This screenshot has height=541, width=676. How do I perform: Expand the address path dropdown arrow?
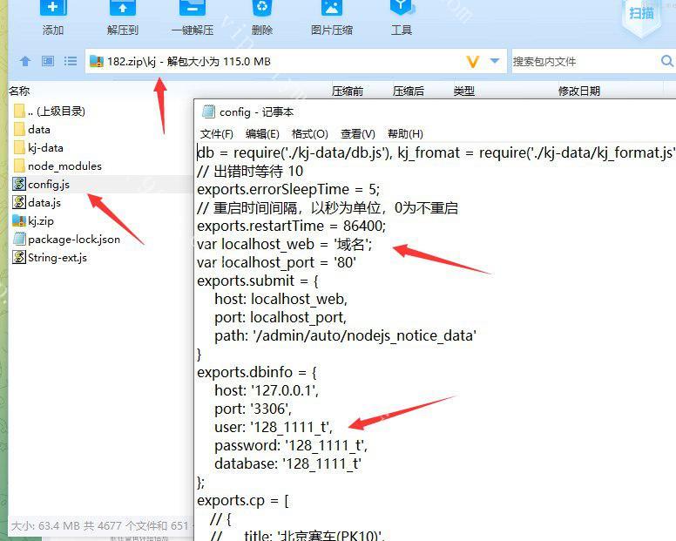495,62
